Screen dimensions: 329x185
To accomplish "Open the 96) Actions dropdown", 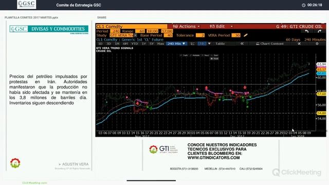I will [x=186, y=26].
